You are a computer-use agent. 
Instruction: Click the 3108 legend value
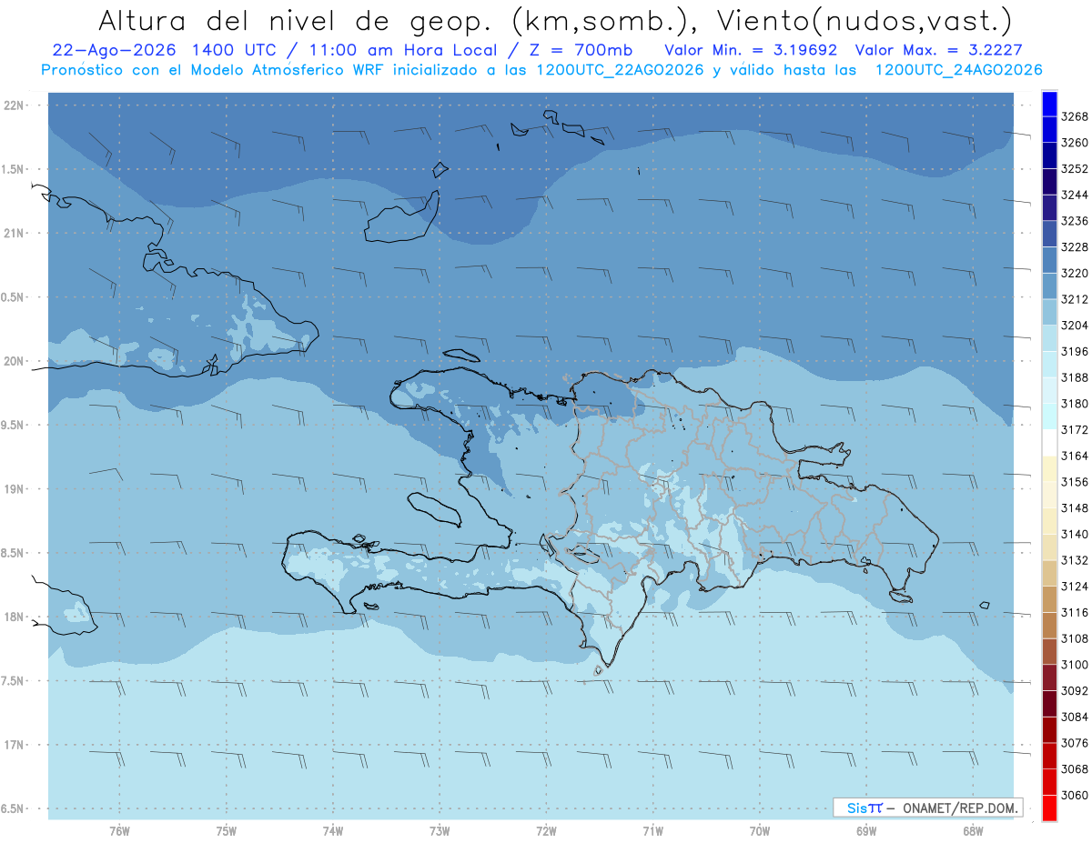coord(1075,638)
